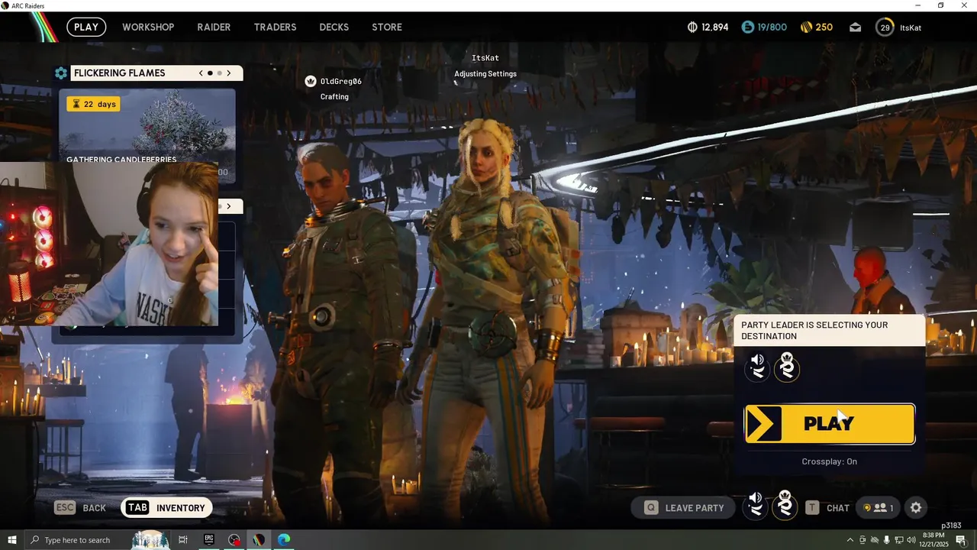Click the Flickering Flames title
Screen dimensions: 977x550
point(119,73)
